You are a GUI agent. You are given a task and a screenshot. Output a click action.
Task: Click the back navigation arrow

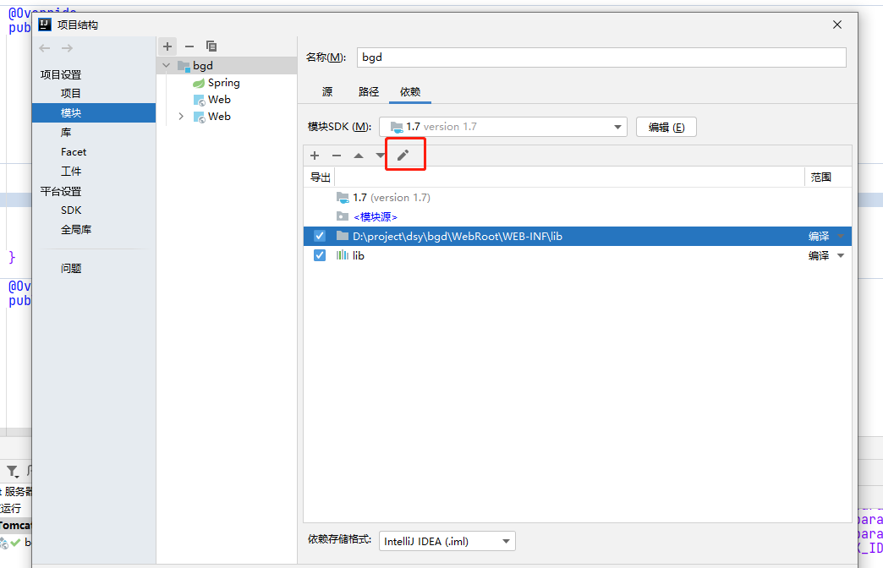click(x=45, y=48)
